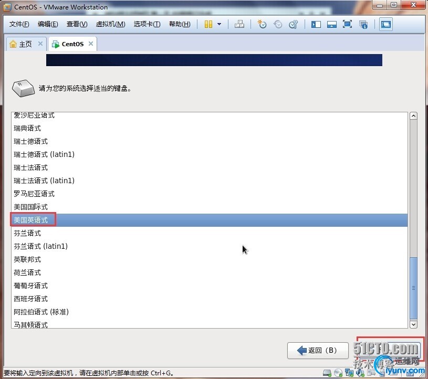Close the 主页 tab

point(40,44)
